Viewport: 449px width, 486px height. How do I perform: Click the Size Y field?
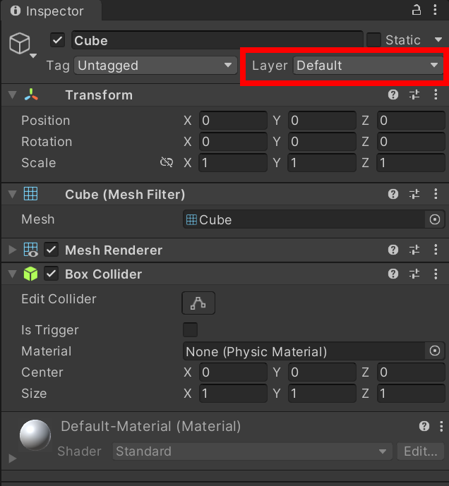point(322,393)
